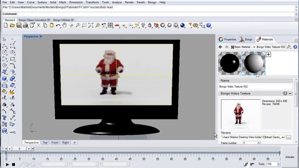Open the Perspective viewport dropdown arrow
Image resolution: width=299 pixels, height=168 pixels.
(41, 36)
